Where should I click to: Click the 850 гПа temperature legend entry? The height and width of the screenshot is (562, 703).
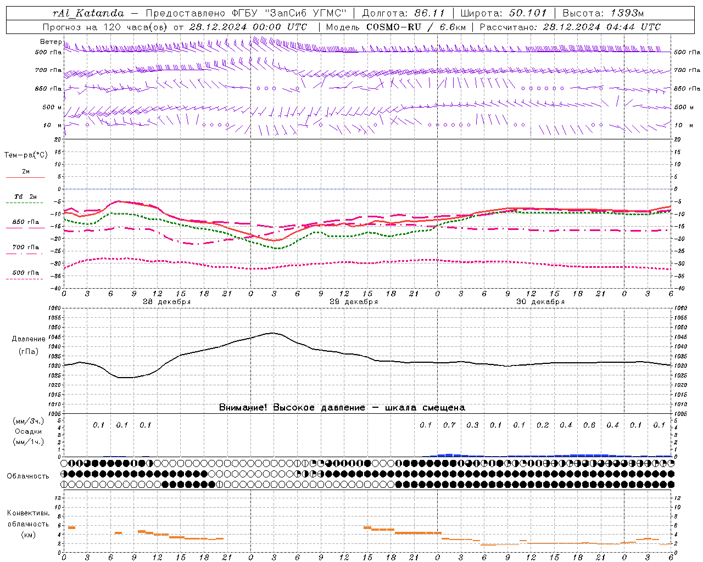[x=25, y=222]
